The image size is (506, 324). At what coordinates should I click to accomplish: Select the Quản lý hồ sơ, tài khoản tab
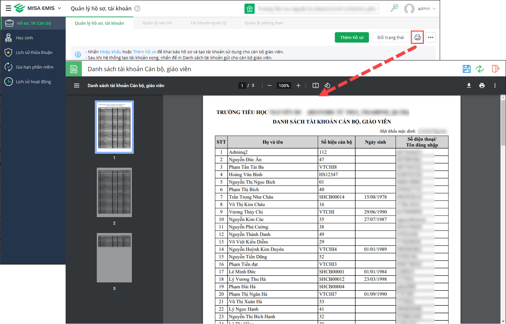point(99,23)
